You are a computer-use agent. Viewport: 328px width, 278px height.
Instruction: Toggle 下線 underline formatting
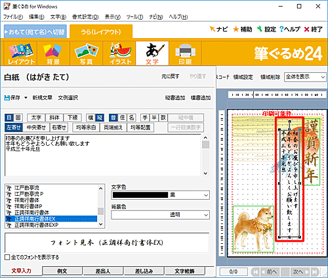point(73,118)
